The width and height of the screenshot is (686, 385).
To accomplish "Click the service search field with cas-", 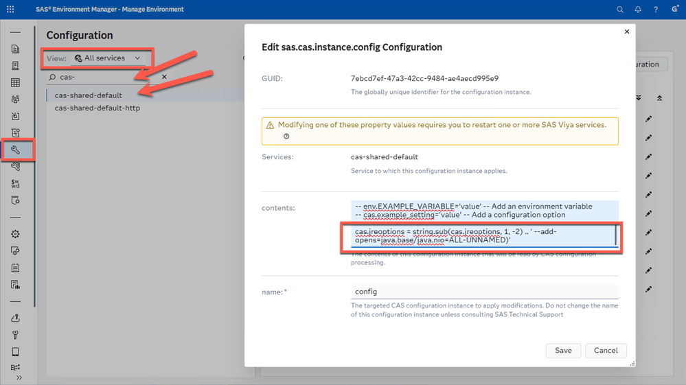I will coord(107,77).
